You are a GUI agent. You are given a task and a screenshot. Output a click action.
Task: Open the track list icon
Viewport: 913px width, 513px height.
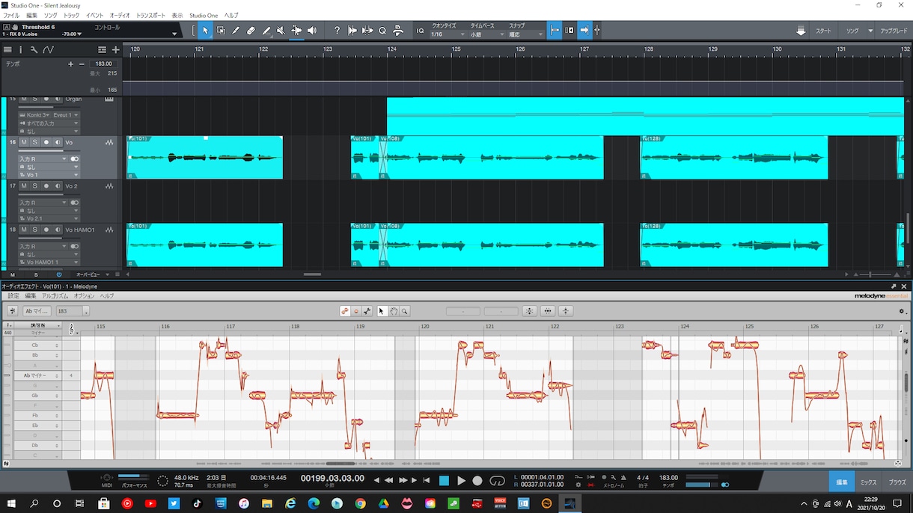(7, 49)
